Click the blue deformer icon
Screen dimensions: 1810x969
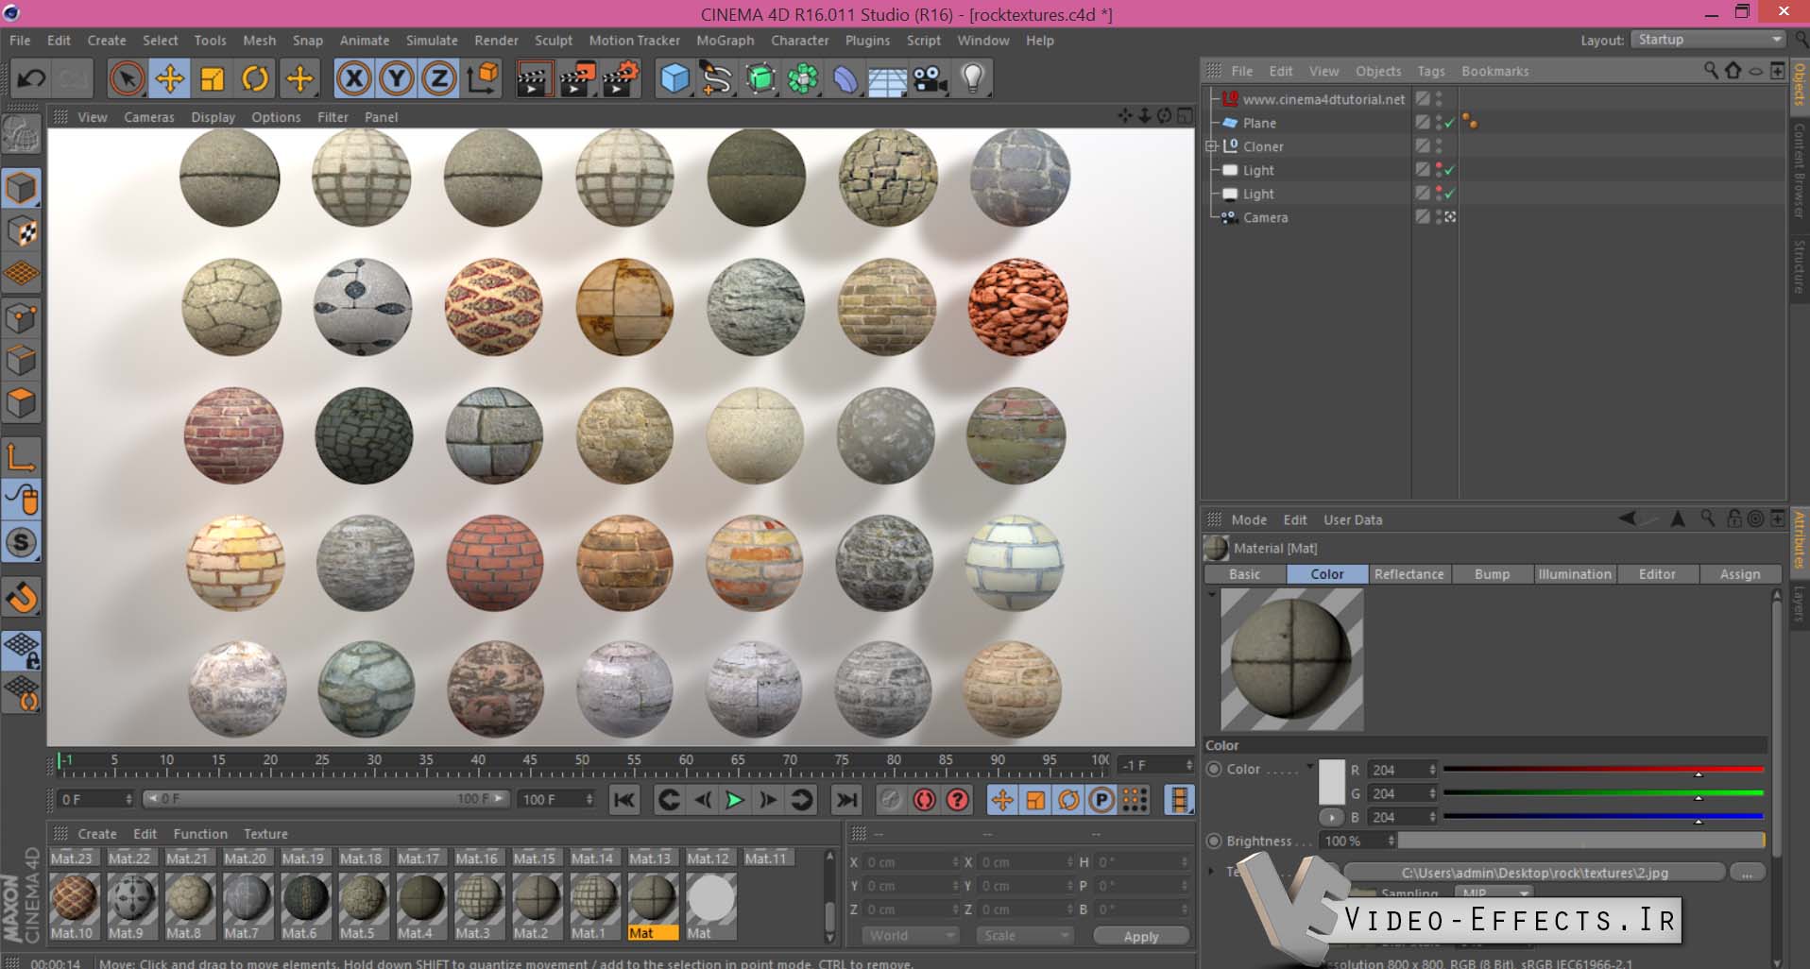845,78
